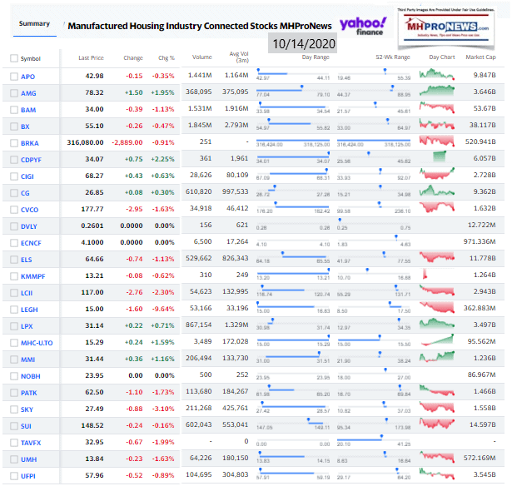Screen dimensions: 512x491
Task: Click the Volume column header
Action: 201,58
